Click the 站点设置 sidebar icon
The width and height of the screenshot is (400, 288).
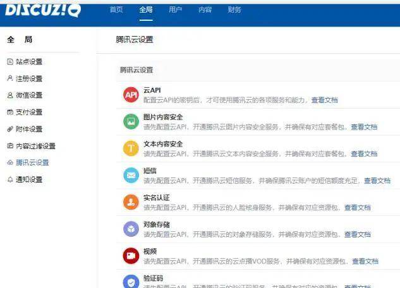coord(10,61)
